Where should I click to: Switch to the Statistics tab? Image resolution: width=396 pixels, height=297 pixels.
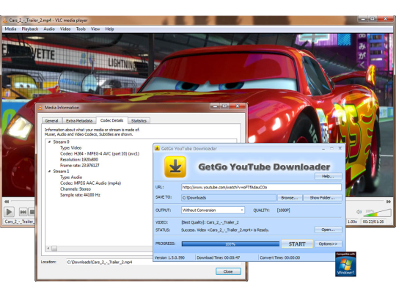point(139,121)
